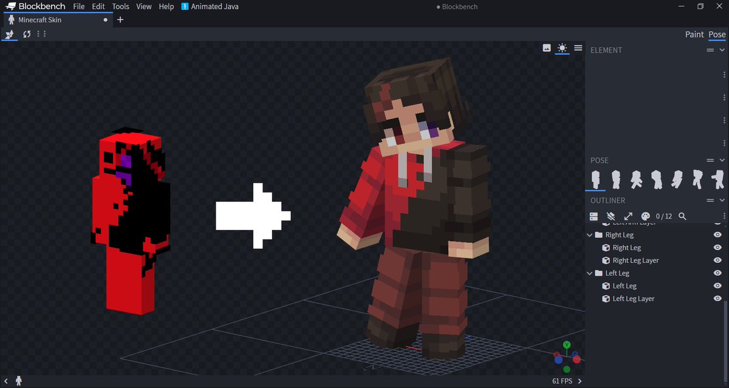Open the Outliner search magnifier

click(x=682, y=216)
